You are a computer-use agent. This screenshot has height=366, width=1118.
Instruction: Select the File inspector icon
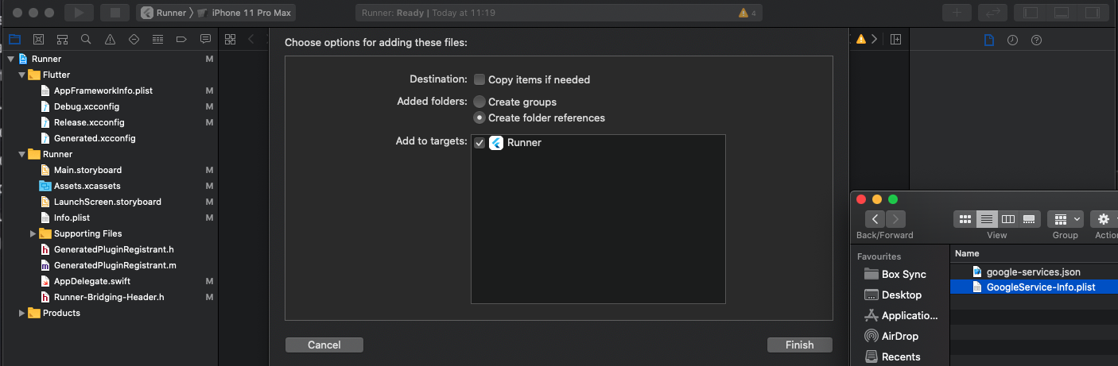click(989, 40)
